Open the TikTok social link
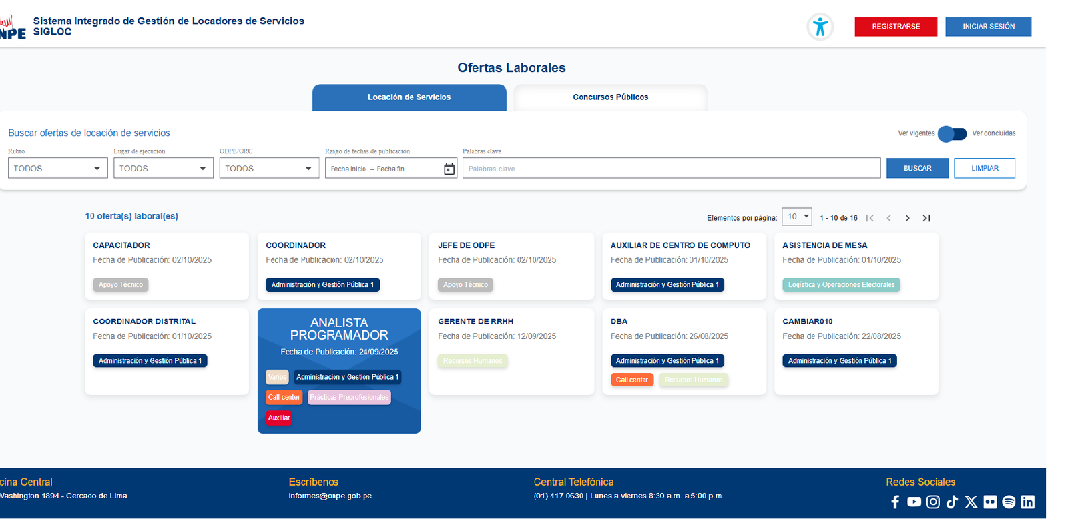The width and height of the screenshot is (1068, 519). point(952,502)
